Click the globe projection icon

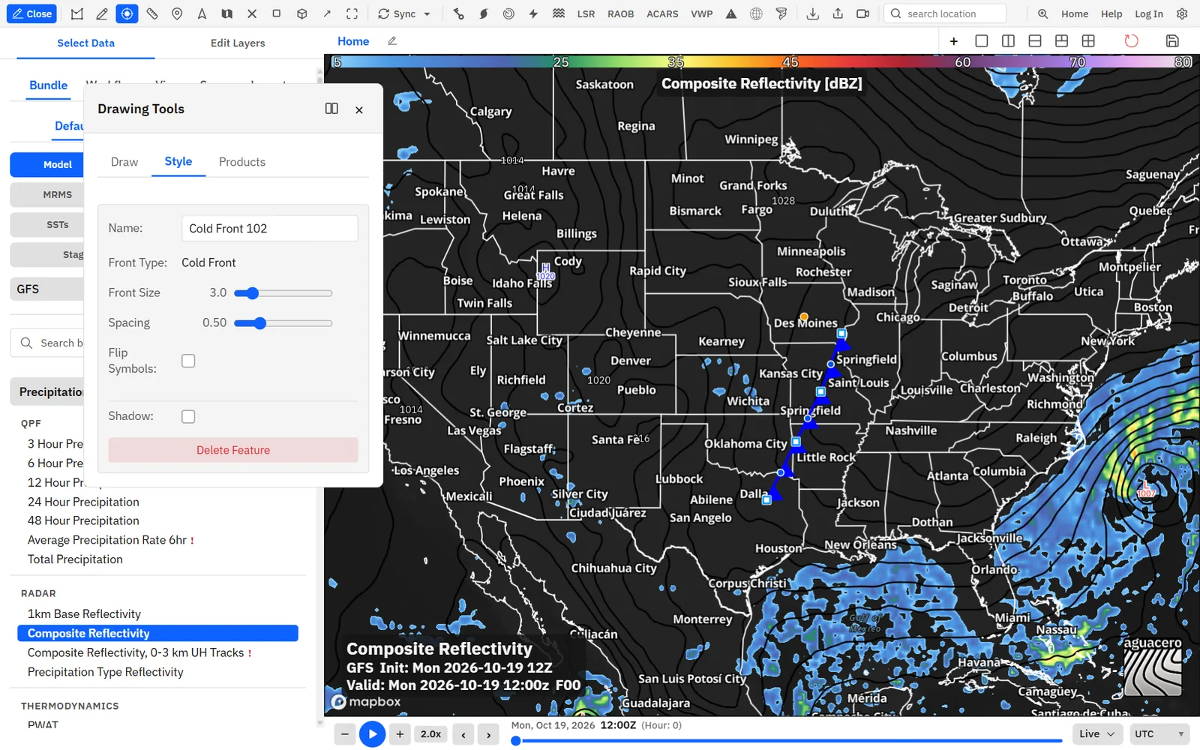pyautogui.click(x=756, y=13)
